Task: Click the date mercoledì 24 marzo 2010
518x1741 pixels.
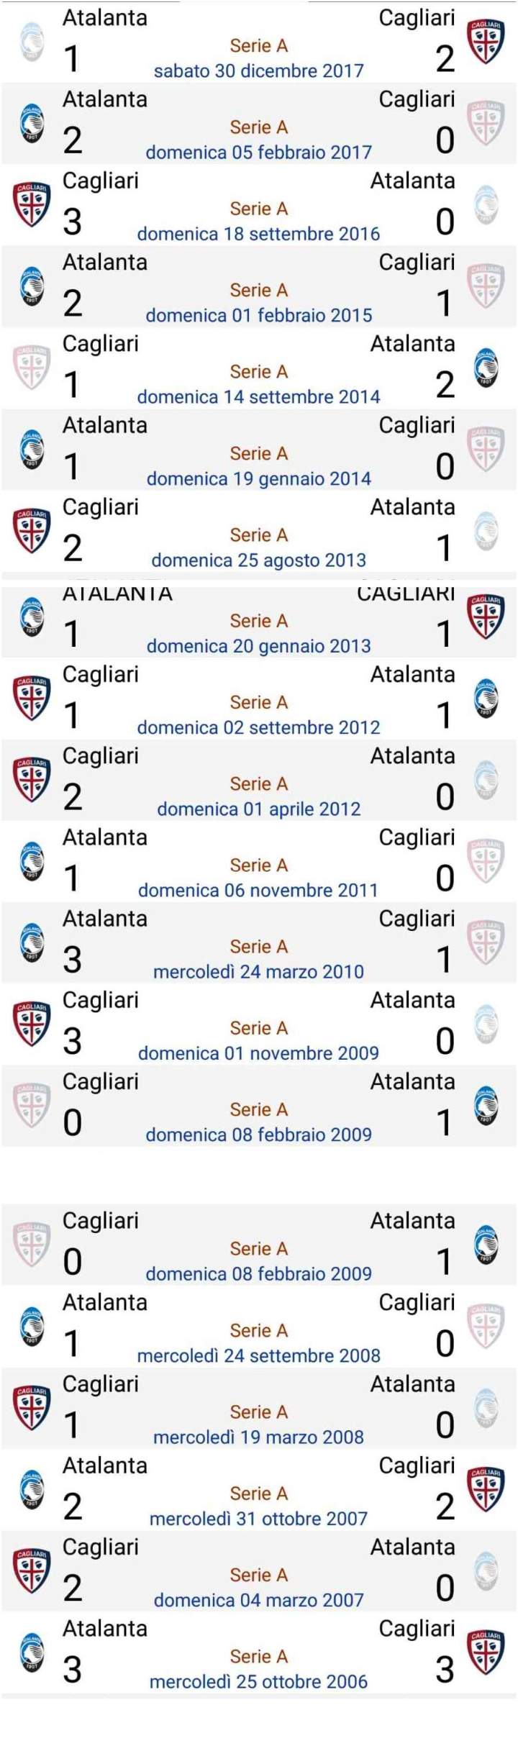Action: 259,972
